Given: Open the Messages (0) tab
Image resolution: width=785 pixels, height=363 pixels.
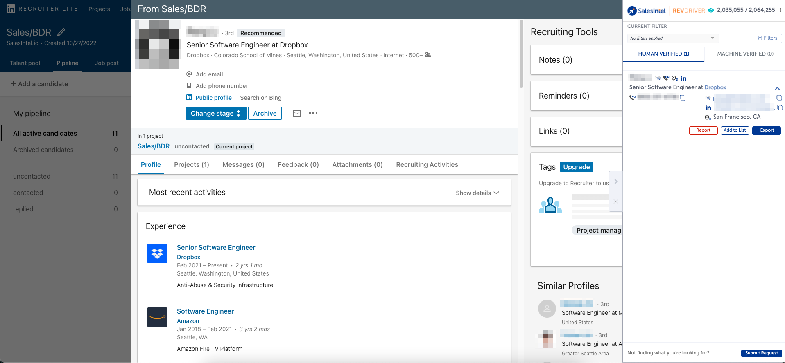Looking at the screenshot, I should tap(244, 165).
